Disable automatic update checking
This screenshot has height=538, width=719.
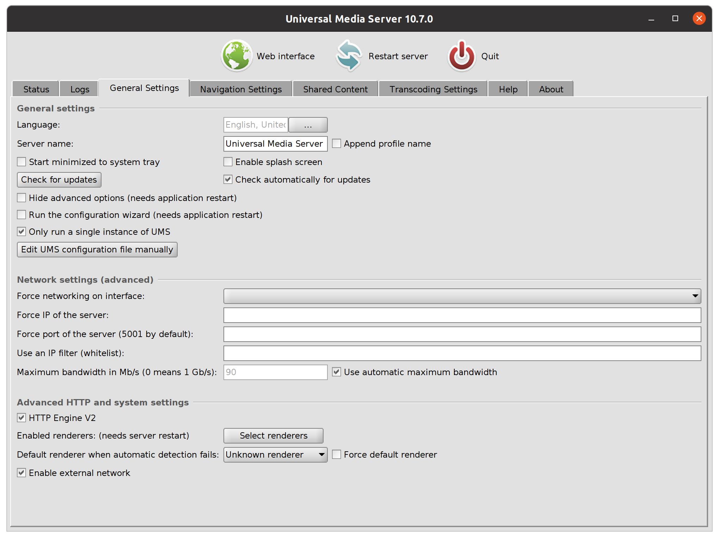tap(228, 179)
